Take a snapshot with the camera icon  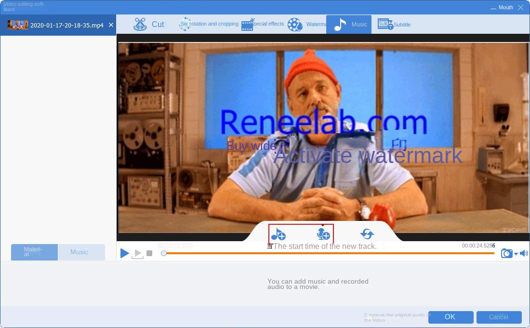(506, 253)
